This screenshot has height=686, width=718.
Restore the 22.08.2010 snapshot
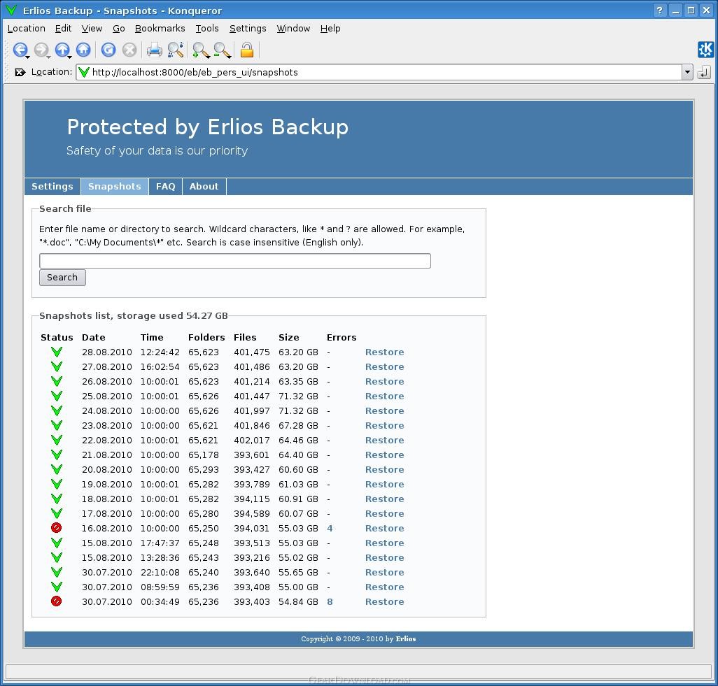point(385,440)
